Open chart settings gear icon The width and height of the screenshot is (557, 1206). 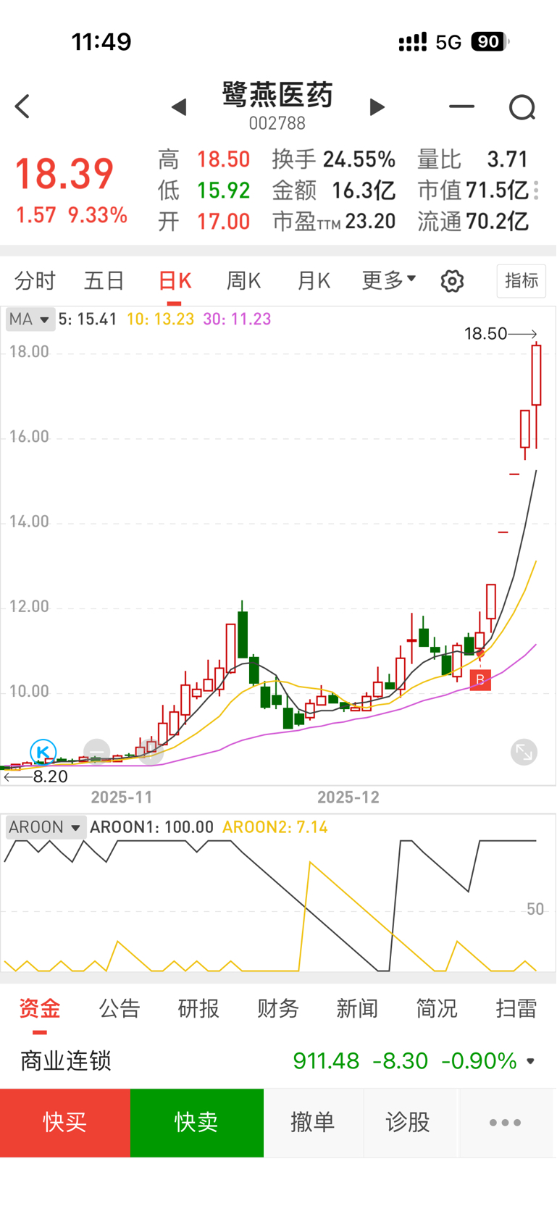pos(452,281)
